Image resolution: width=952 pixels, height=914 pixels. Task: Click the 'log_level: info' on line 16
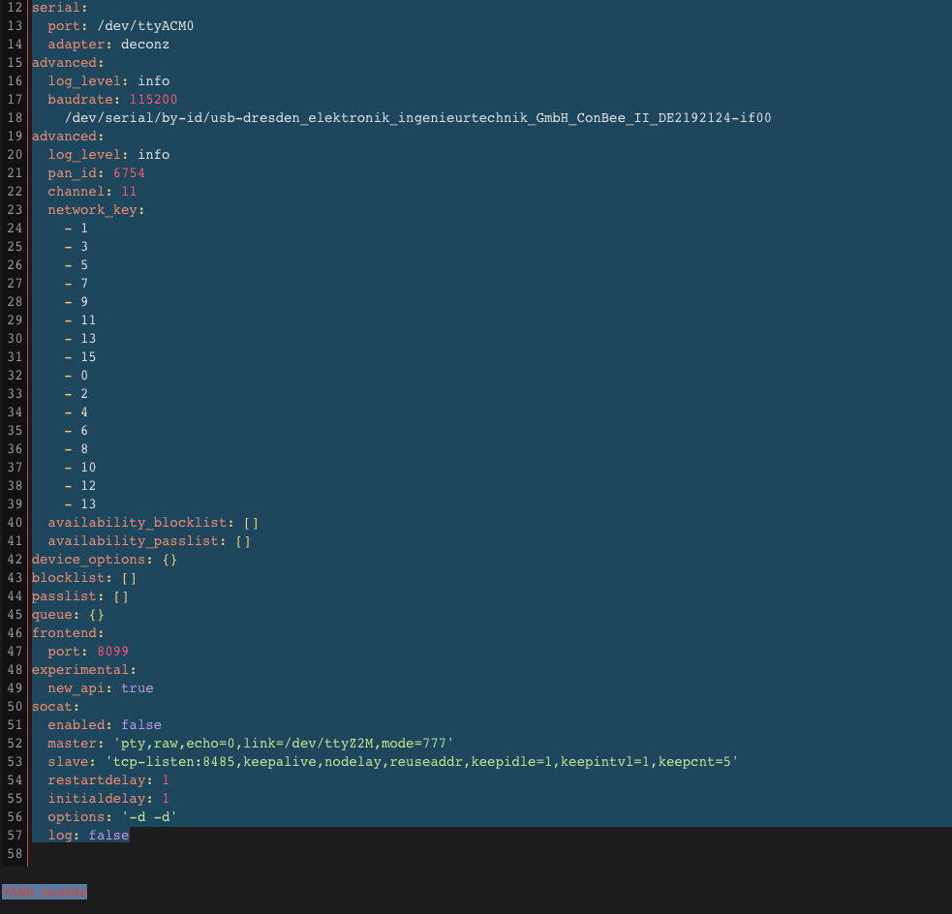coord(108,81)
